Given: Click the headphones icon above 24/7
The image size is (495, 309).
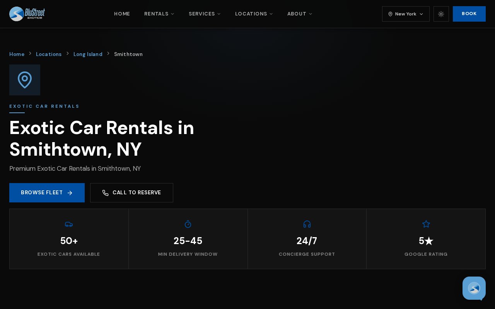Looking at the screenshot, I should pyautogui.click(x=307, y=224).
